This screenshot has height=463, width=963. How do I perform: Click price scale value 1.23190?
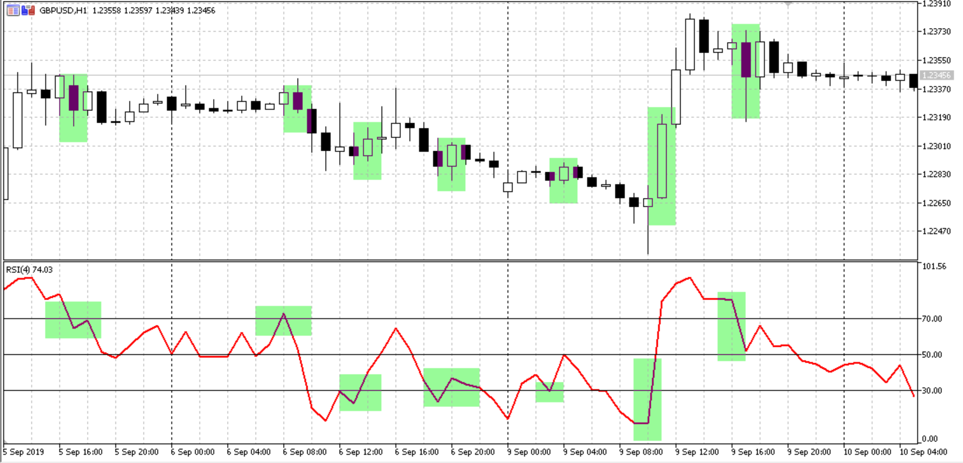[x=937, y=117]
